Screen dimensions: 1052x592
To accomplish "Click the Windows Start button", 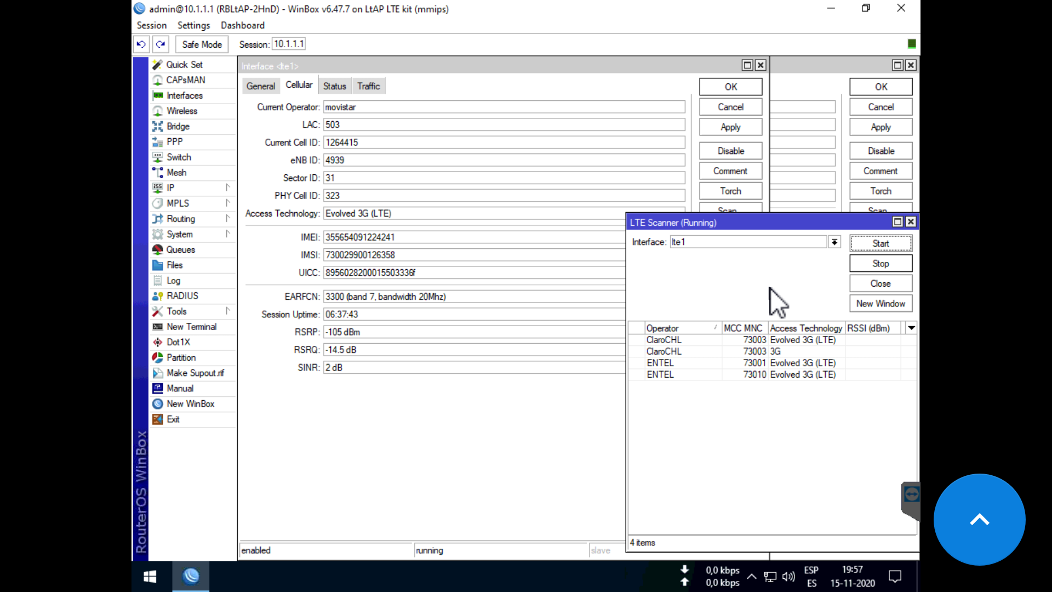I will tap(150, 576).
